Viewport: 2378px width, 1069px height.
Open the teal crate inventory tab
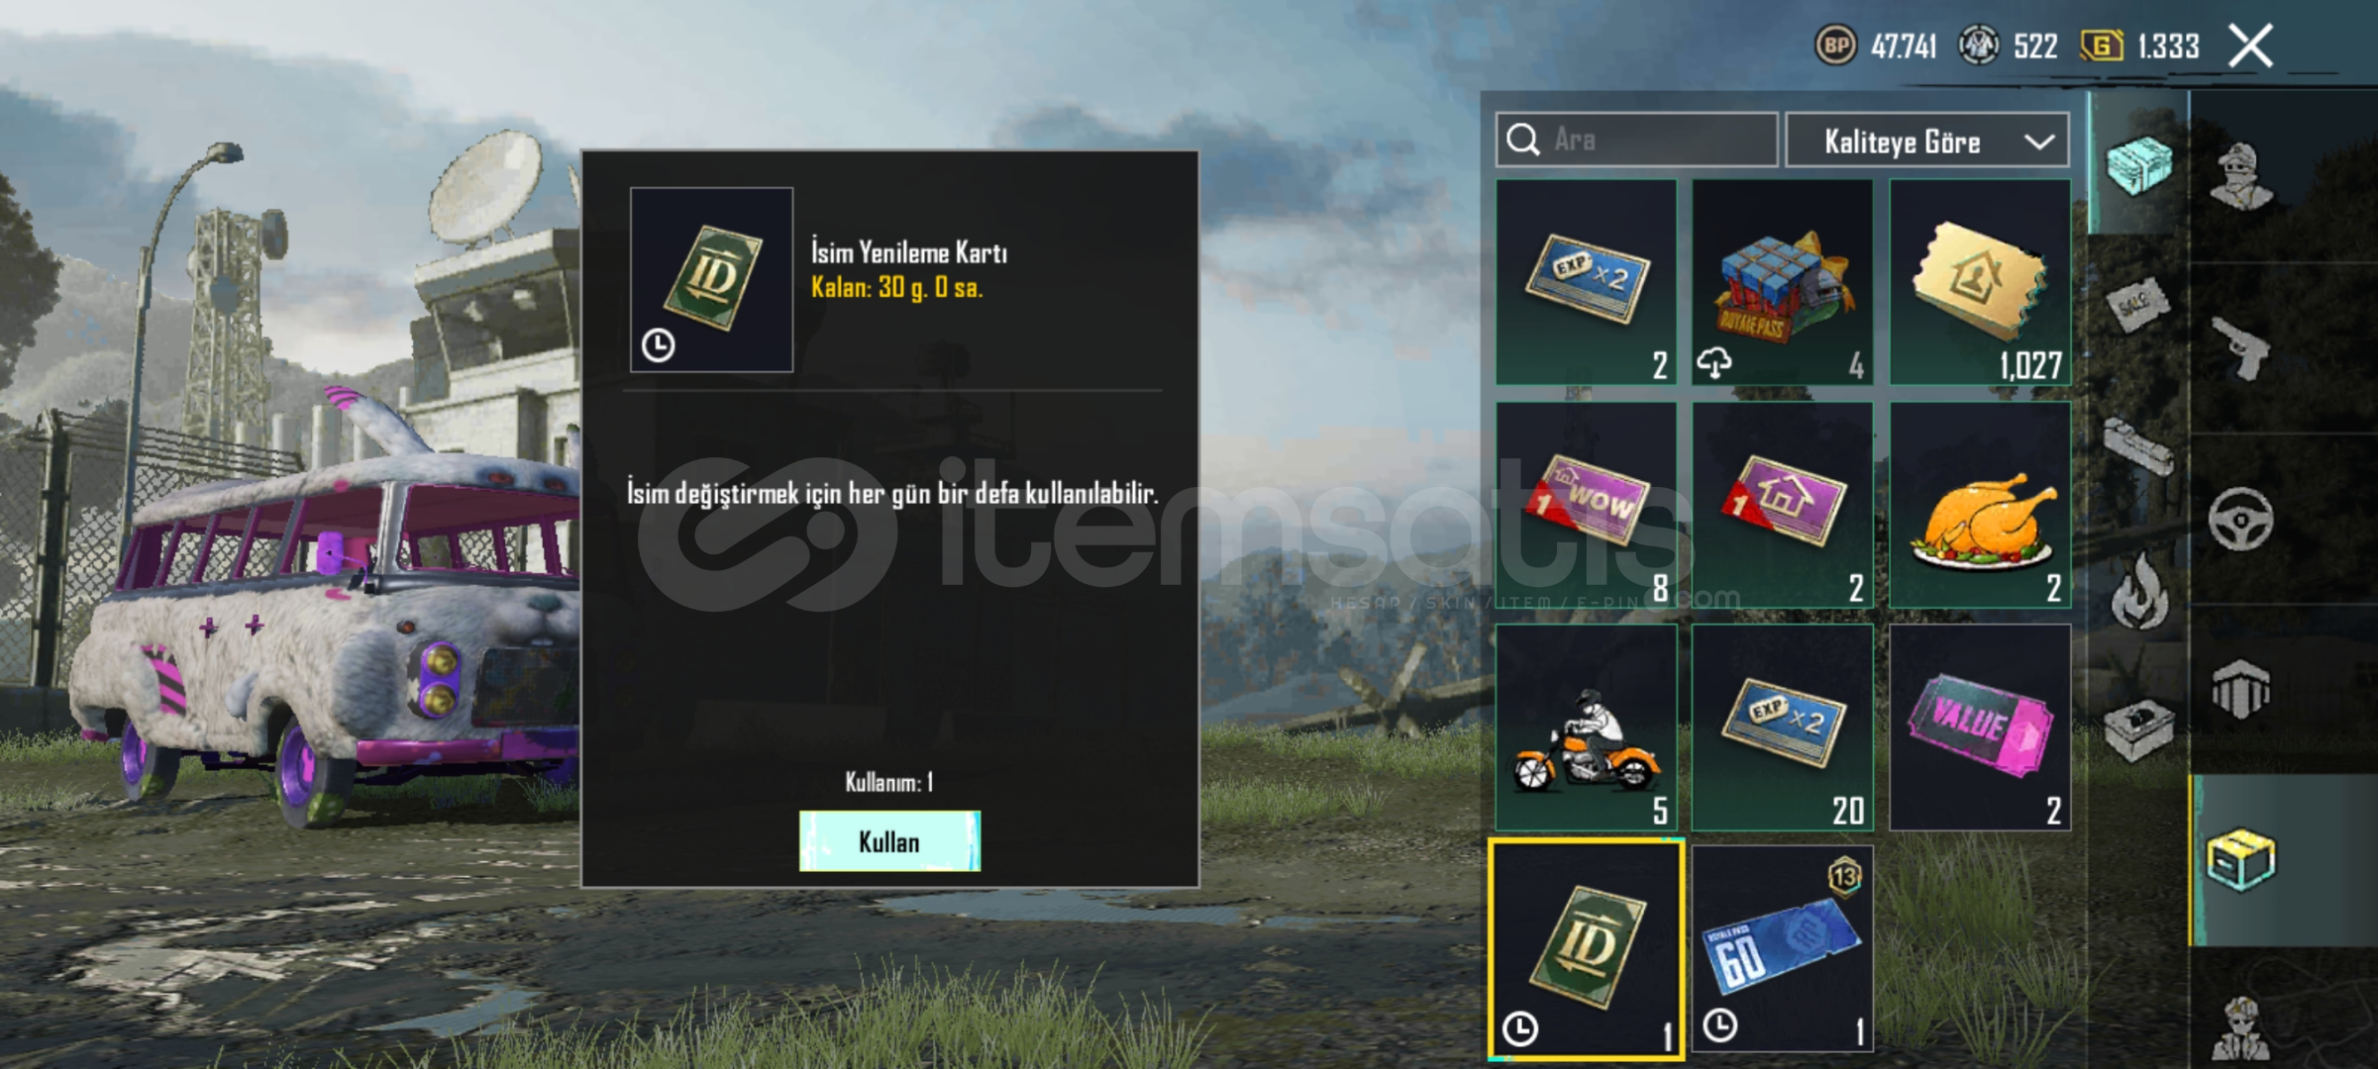pos(2139,164)
